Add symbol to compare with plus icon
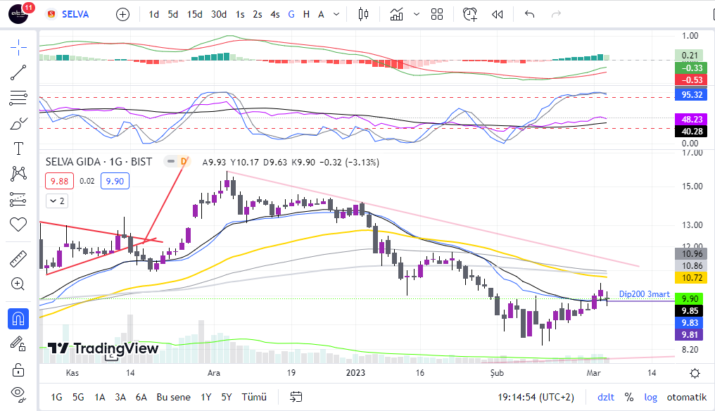The image size is (715, 411). click(x=122, y=15)
